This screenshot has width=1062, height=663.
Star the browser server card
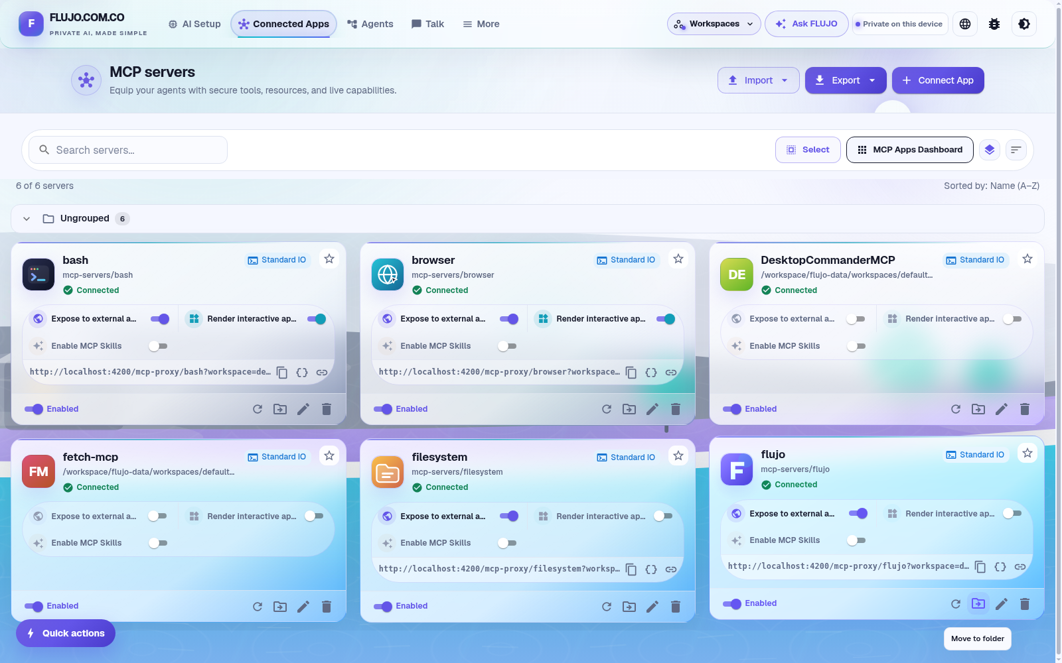[x=678, y=259]
